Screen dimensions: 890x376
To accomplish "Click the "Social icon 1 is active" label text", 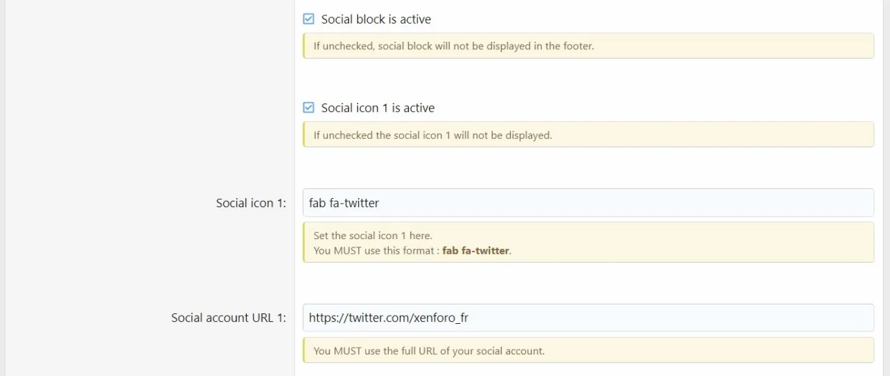I will [378, 108].
